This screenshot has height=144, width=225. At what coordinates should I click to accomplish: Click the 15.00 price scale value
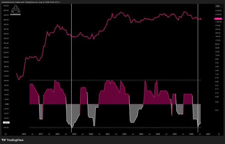point(217,55)
